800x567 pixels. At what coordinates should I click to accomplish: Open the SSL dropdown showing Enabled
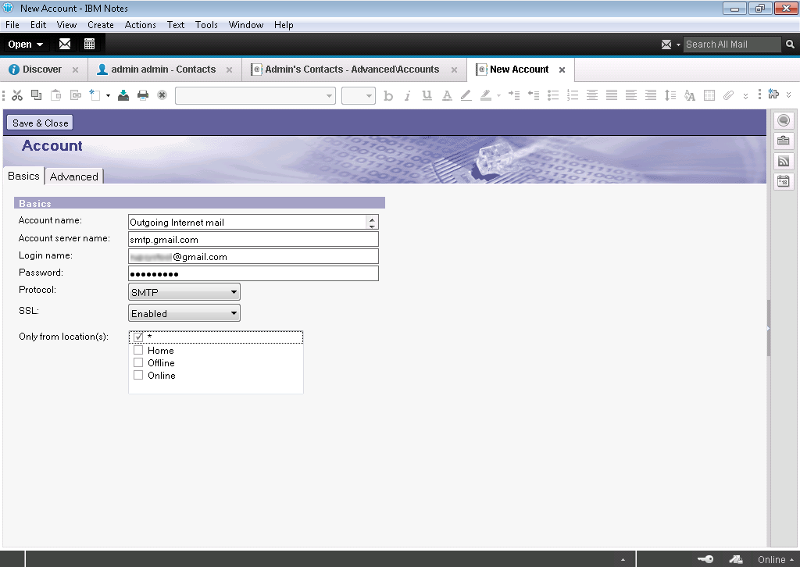tap(184, 313)
